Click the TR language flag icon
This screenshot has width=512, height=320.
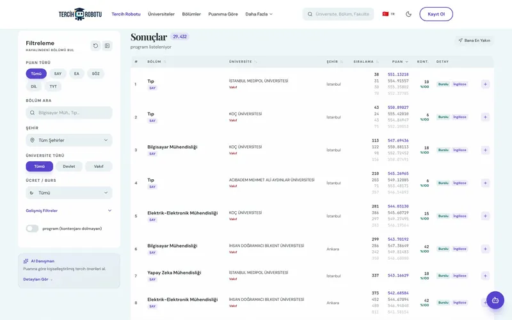pos(385,14)
